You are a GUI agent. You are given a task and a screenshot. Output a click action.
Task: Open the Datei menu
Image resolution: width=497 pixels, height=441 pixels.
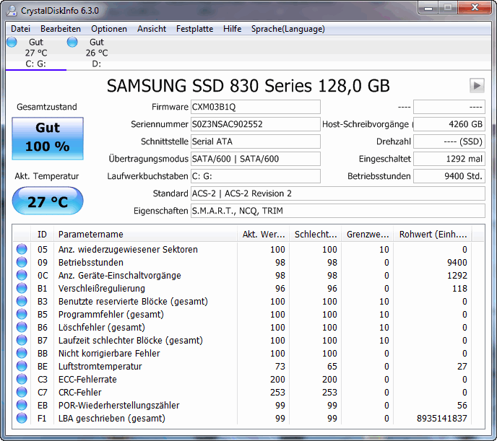(x=21, y=29)
